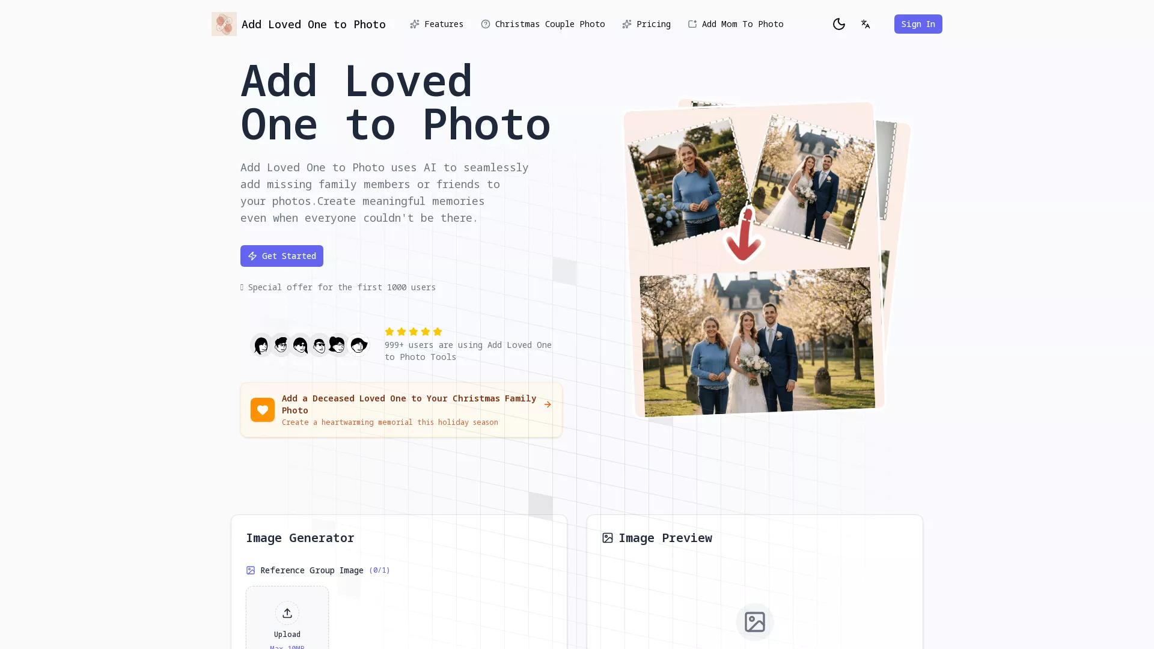Viewport: 1154px width, 649px height.
Task: Click the Sign In button
Action: pyautogui.click(x=918, y=24)
